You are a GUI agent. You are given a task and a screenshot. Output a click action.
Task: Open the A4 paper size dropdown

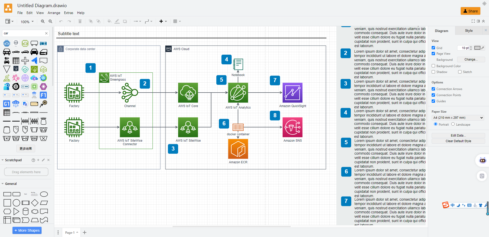click(x=458, y=118)
